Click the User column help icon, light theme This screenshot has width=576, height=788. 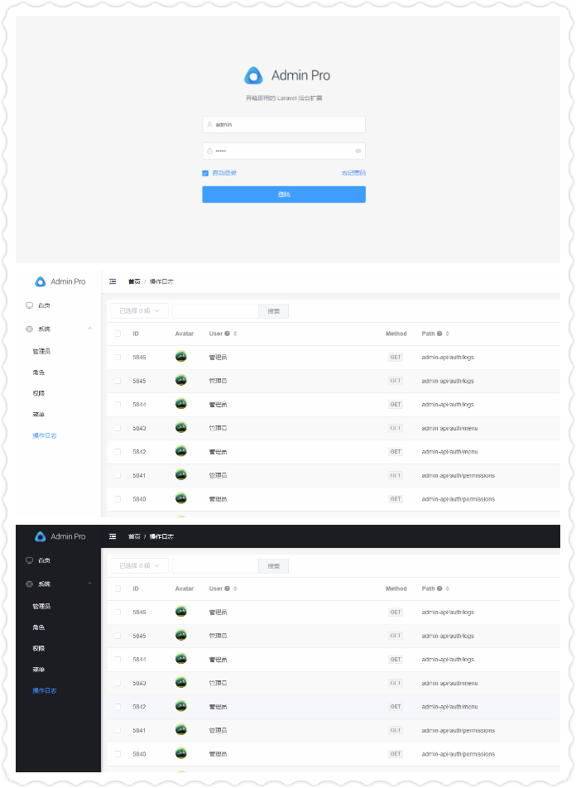(228, 334)
